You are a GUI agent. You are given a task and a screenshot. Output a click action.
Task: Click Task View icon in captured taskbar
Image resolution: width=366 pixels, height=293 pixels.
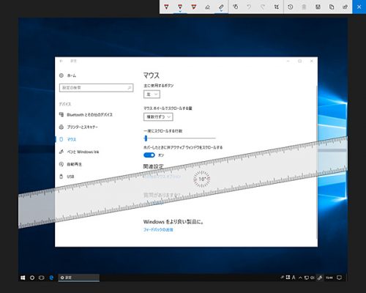(x=42, y=278)
